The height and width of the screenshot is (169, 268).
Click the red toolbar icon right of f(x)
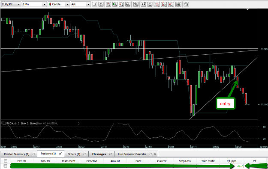pyautogui.click(x=164, y=4)
